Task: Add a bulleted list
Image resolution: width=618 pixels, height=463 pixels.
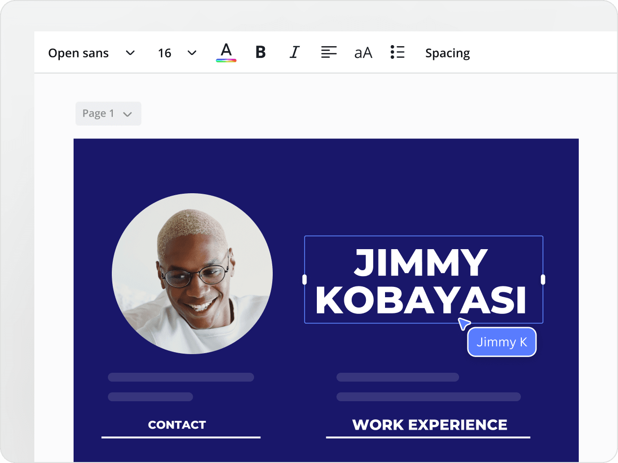Action: click(x=398, y=52)
